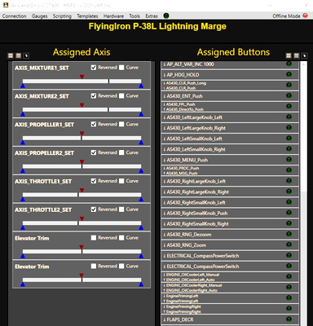The height and width of the screenshot is (326, 313).
Task: Uncheck Reversed for AXIS_PROPELLER1_SET
Action: [94, 124]
